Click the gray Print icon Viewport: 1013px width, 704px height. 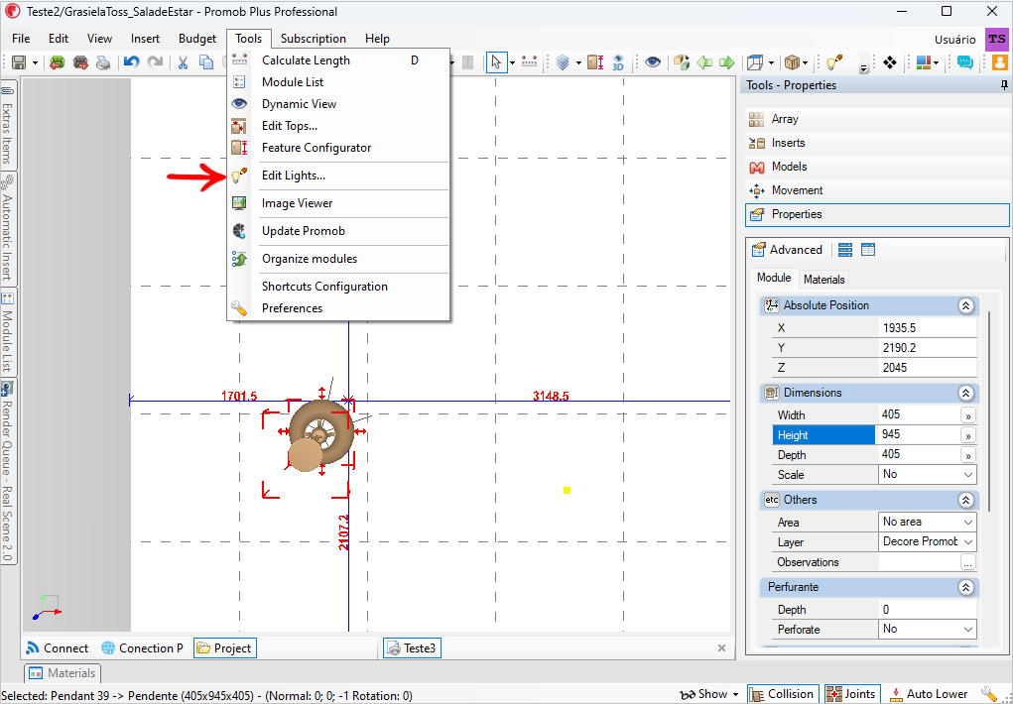click(103, 62)
